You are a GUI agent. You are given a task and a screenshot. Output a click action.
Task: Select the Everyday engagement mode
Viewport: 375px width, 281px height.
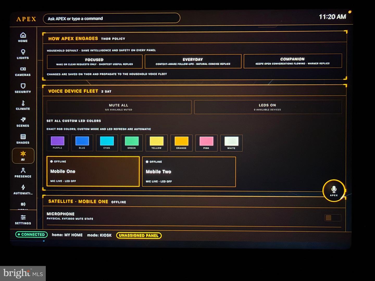(x=193, y=61)
